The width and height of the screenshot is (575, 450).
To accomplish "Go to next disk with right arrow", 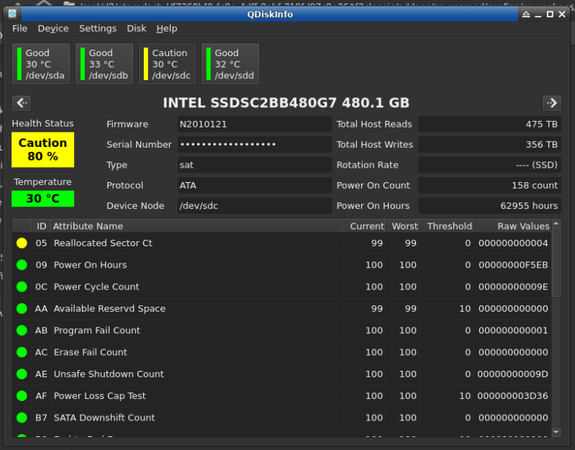I will click(x=551, y=103).
